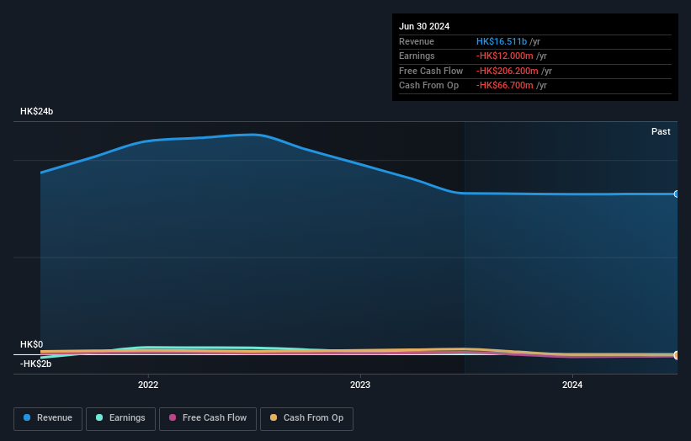Toggle the Earnings legend button
The image size is (691, 441).
click(120, 418)
